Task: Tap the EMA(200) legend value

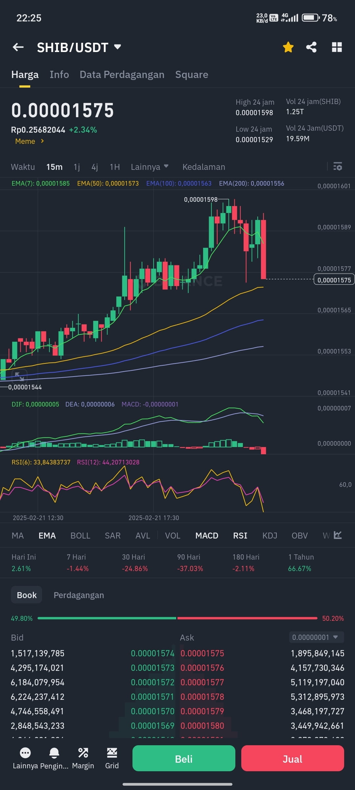Action: 251,183
